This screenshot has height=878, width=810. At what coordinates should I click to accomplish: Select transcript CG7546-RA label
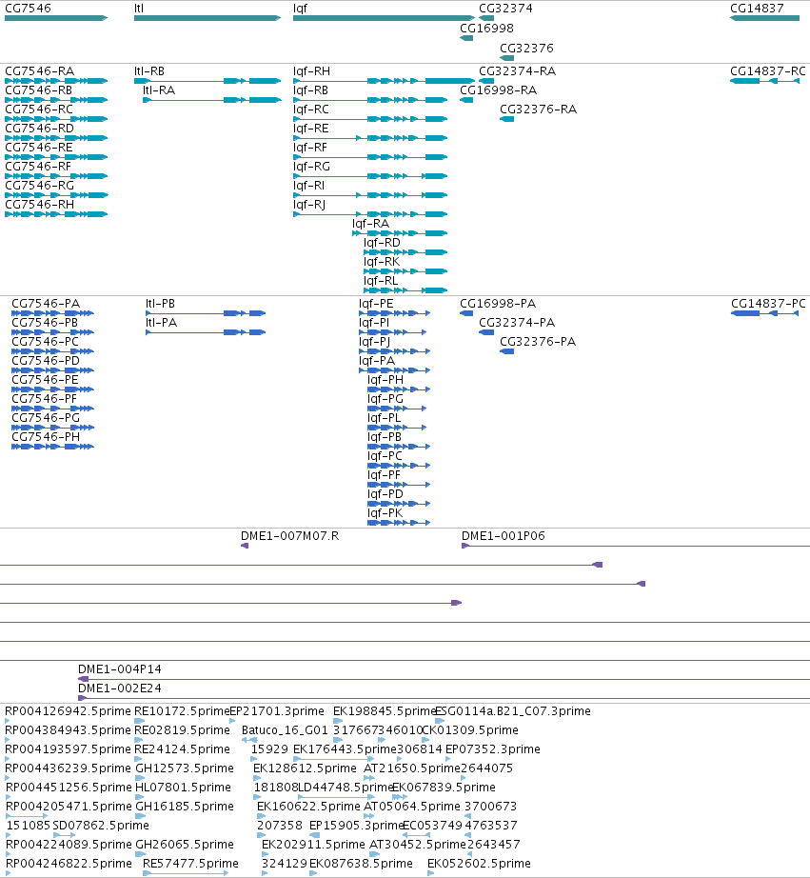tap(39, 71)
